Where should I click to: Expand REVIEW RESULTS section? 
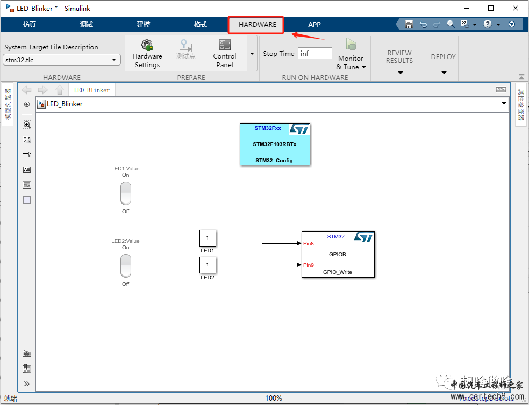pyautogui.click(x=400, y=72)
